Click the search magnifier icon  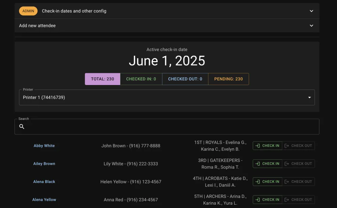coord(22,127)
